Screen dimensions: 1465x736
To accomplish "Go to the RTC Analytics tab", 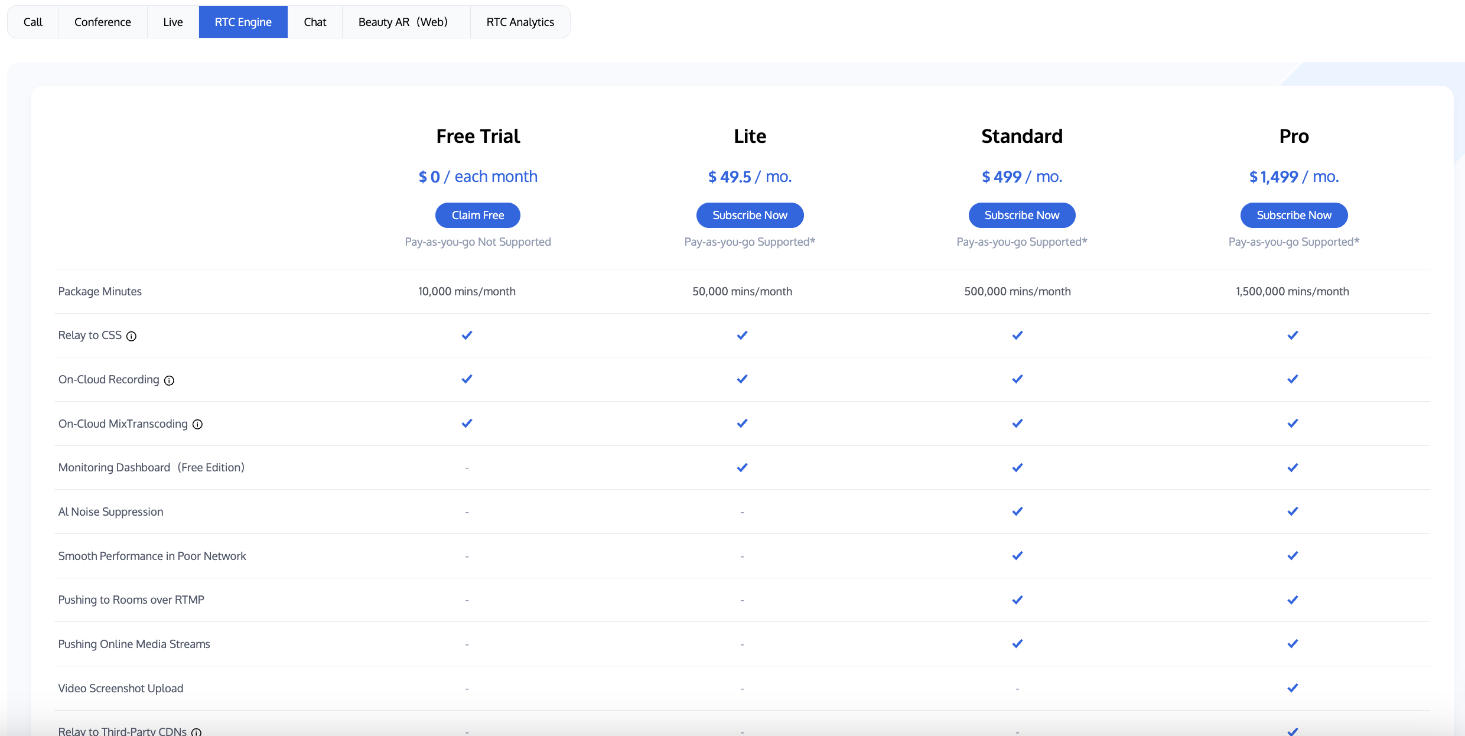I will coord(520,22).
